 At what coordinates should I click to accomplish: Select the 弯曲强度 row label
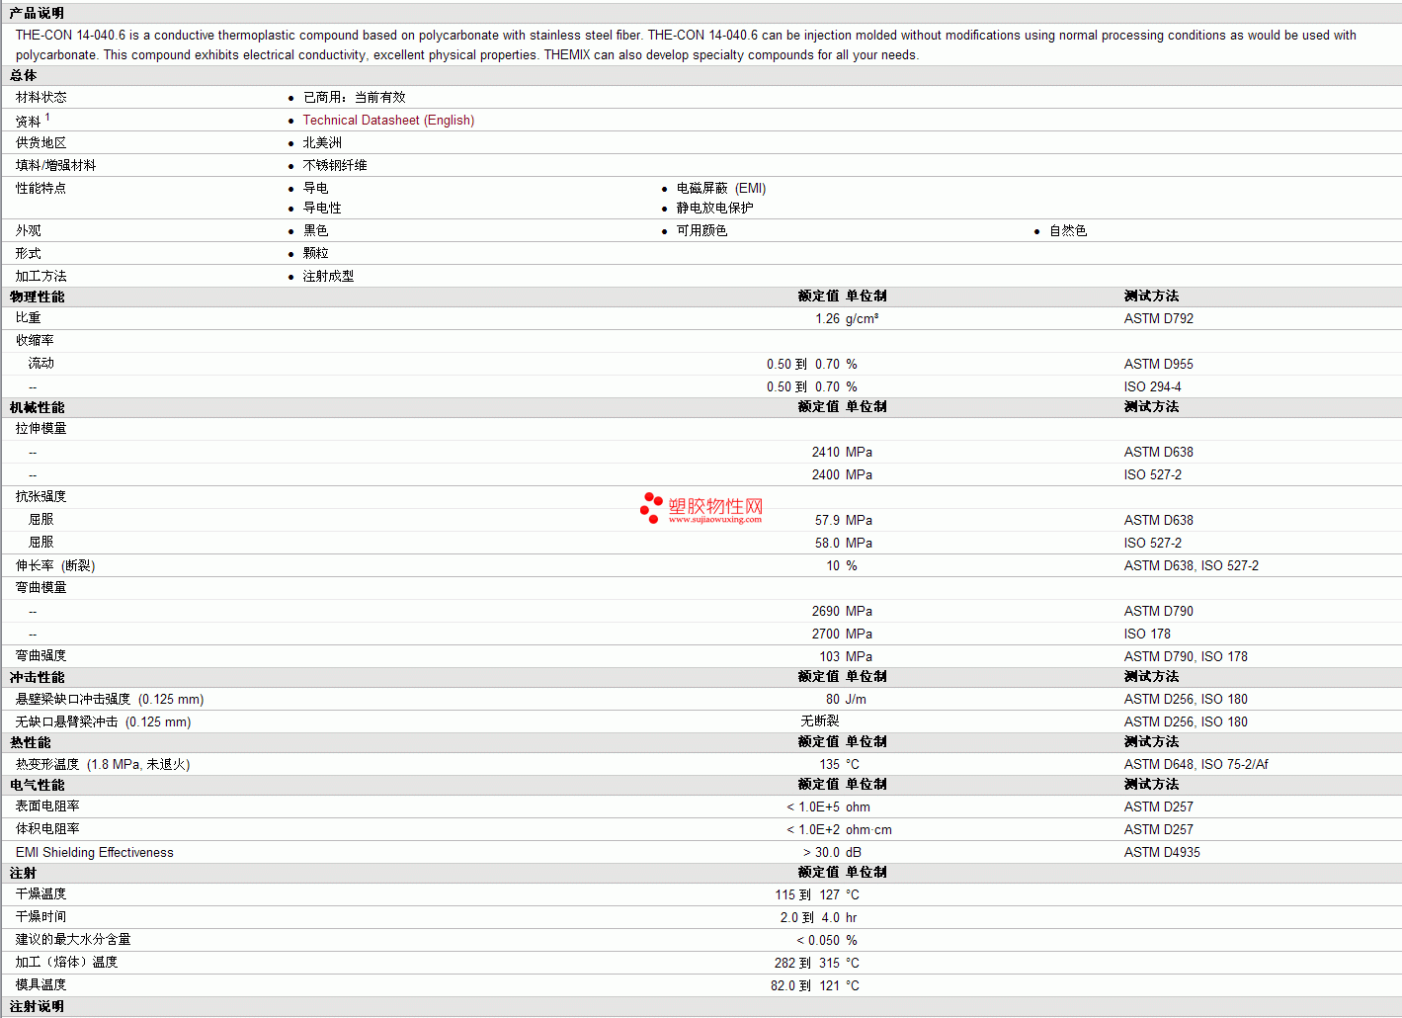point(41,655)
